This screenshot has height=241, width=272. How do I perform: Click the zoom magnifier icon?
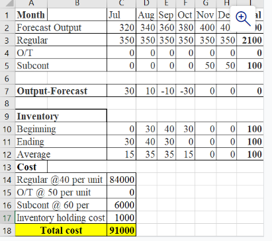(243, 19)
